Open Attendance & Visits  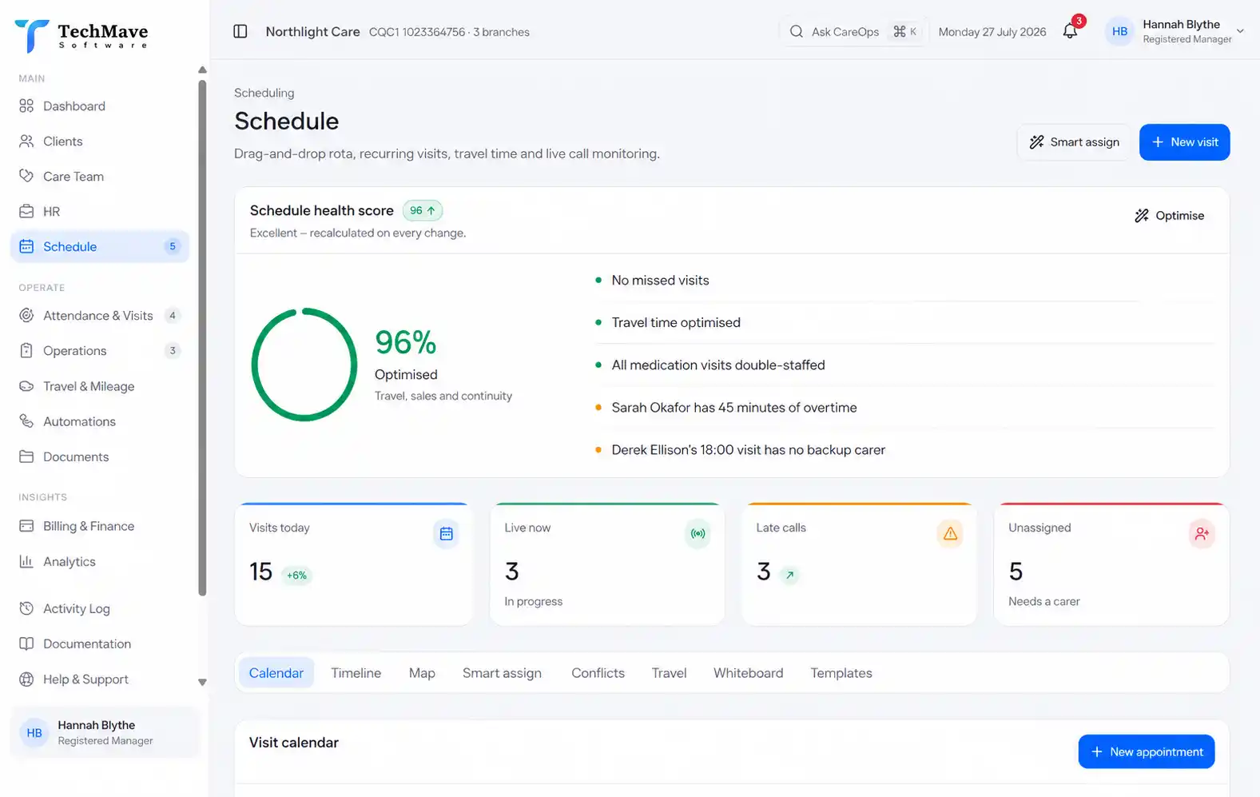coord(100,316)
